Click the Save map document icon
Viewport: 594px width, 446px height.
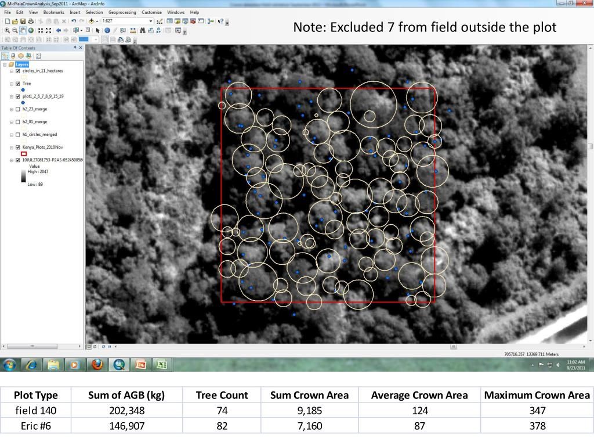22,21
